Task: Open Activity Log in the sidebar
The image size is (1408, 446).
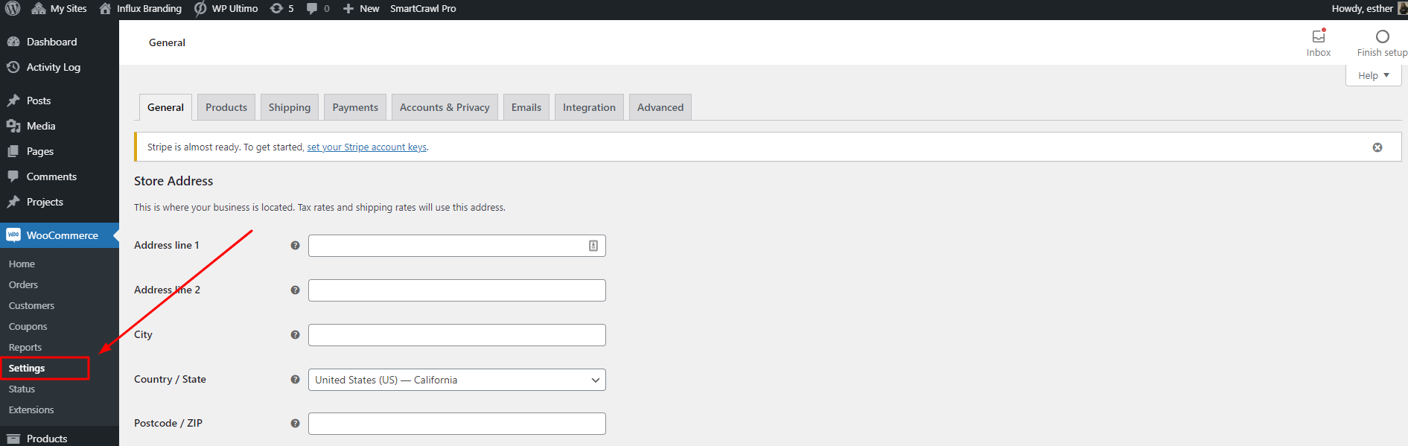Action: tap(53, 67)
